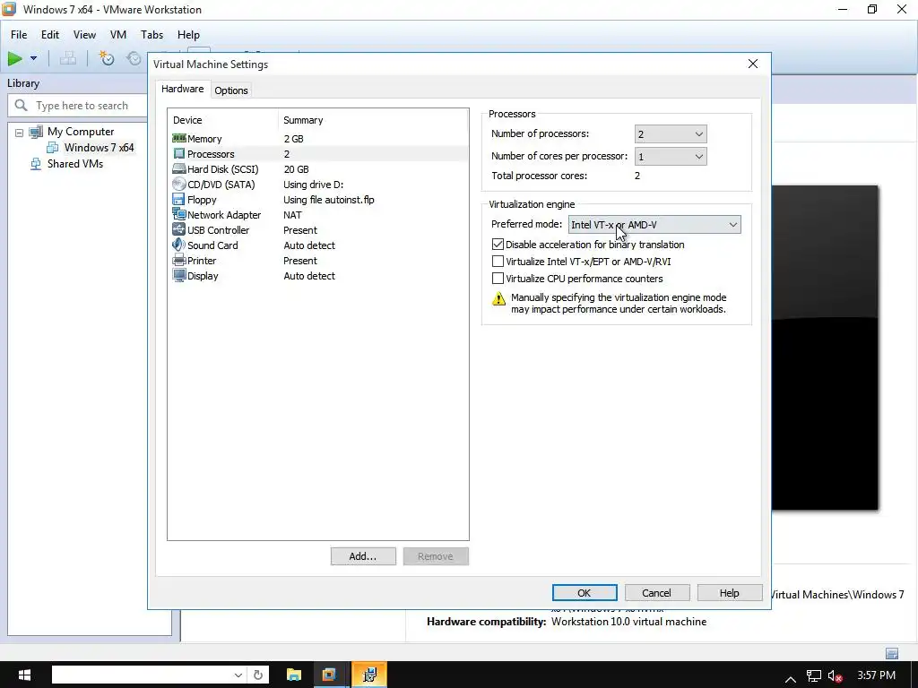Click the Shared VMs icon

pos(36,164)
